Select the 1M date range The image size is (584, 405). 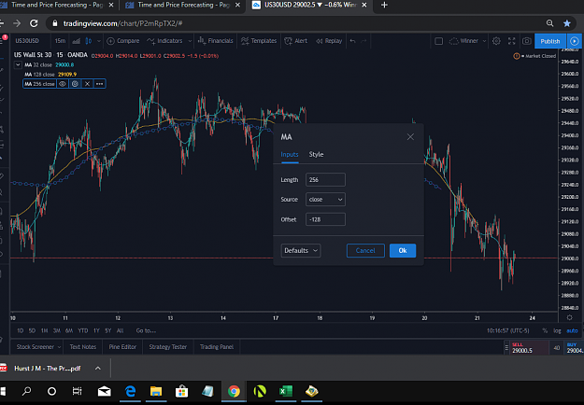[x=44, y=330]
